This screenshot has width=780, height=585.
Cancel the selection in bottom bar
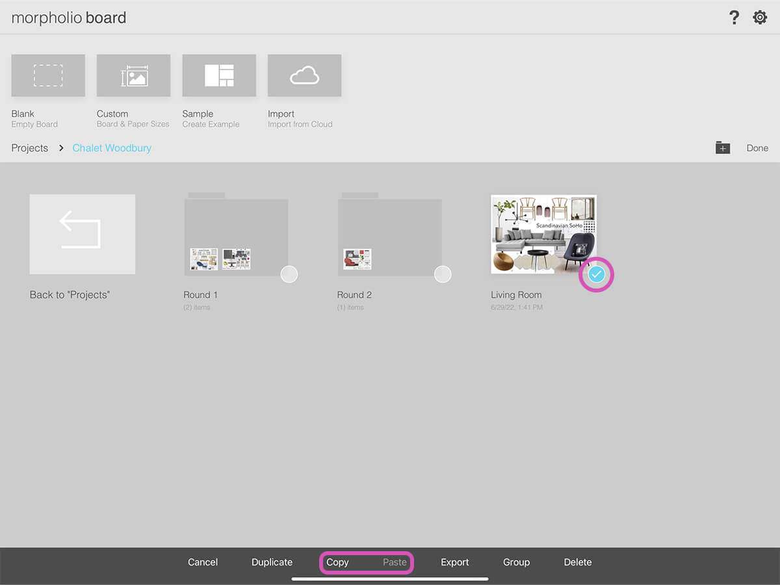click(x=203, y=562)
